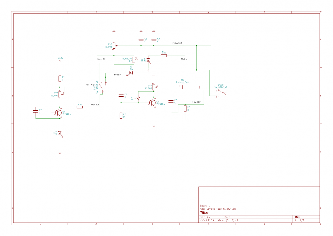Select the plain diode D symbol
This screenshot has width=333, height=236.
(138, 98)
